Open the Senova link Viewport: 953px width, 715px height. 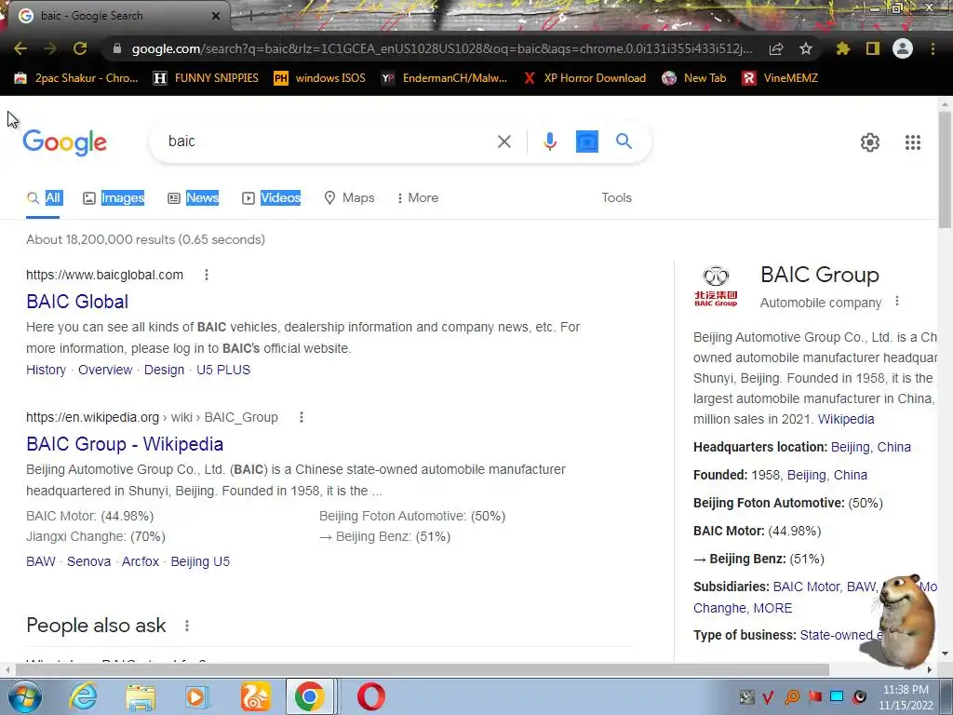click(x=88, y=561)
